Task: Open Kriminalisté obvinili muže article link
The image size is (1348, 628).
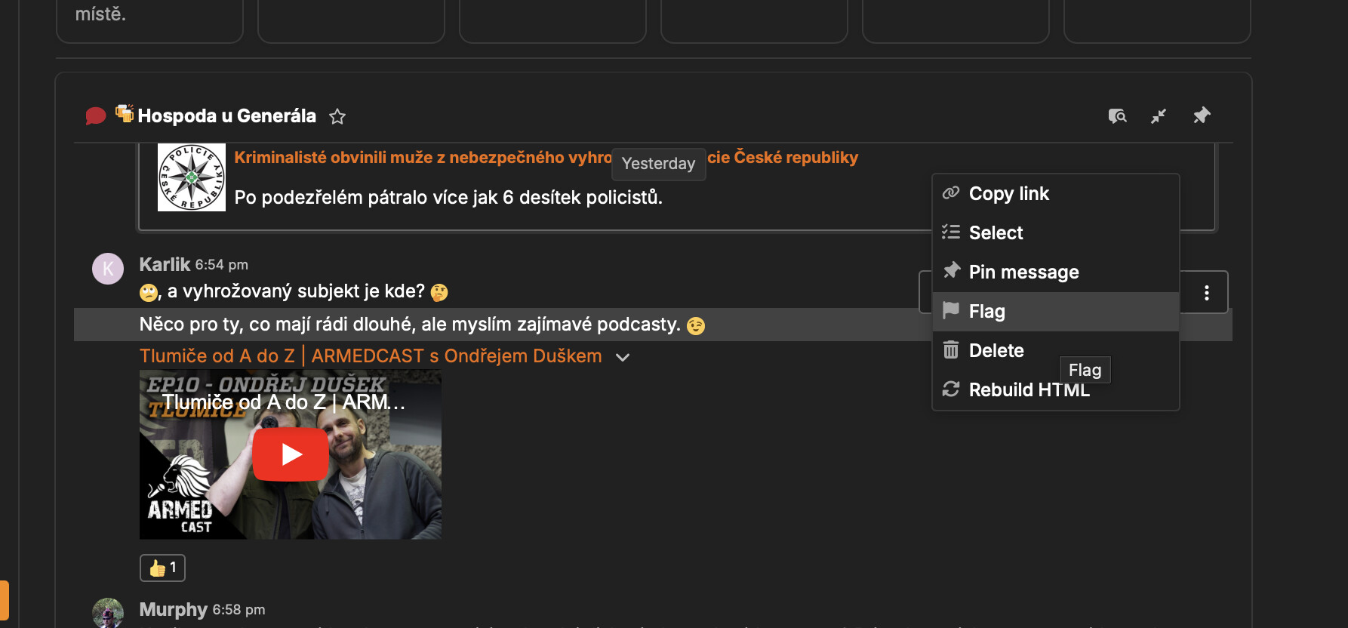Action: click(546, 157)
